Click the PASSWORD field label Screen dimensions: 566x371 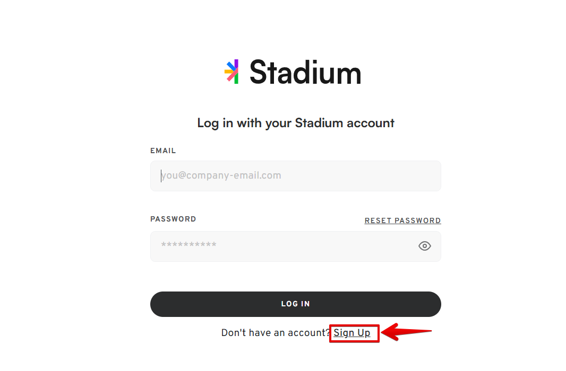pyautogui.click(x=173, y=219)
